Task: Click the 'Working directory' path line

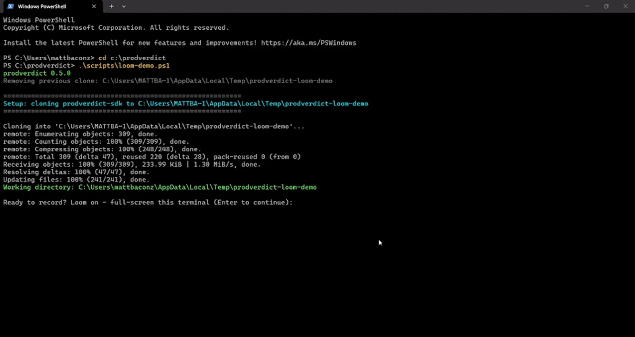Action: (x=160, y=187)
